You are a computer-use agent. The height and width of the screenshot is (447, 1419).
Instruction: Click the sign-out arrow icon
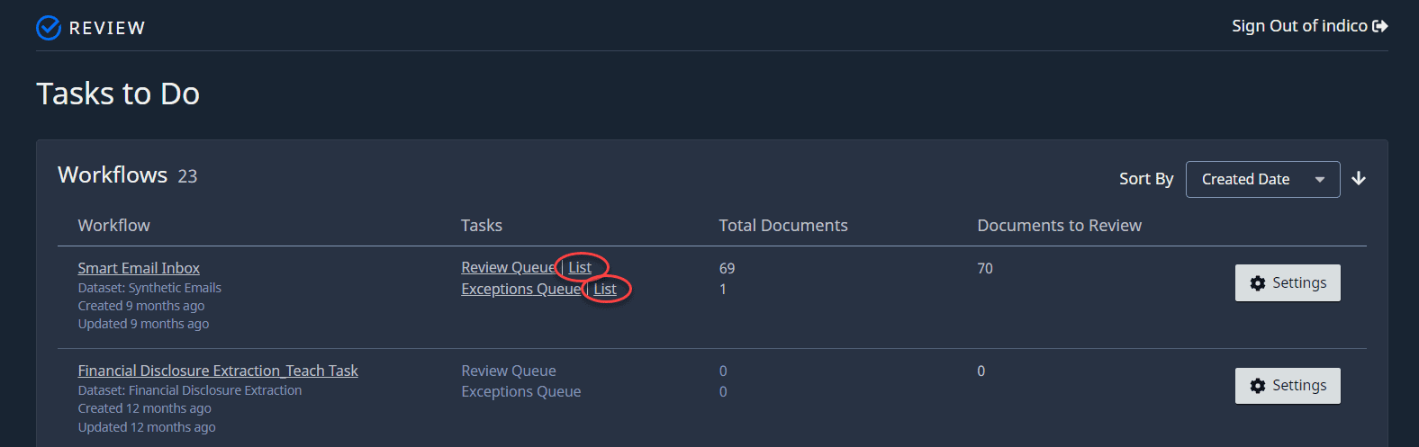1379,26
